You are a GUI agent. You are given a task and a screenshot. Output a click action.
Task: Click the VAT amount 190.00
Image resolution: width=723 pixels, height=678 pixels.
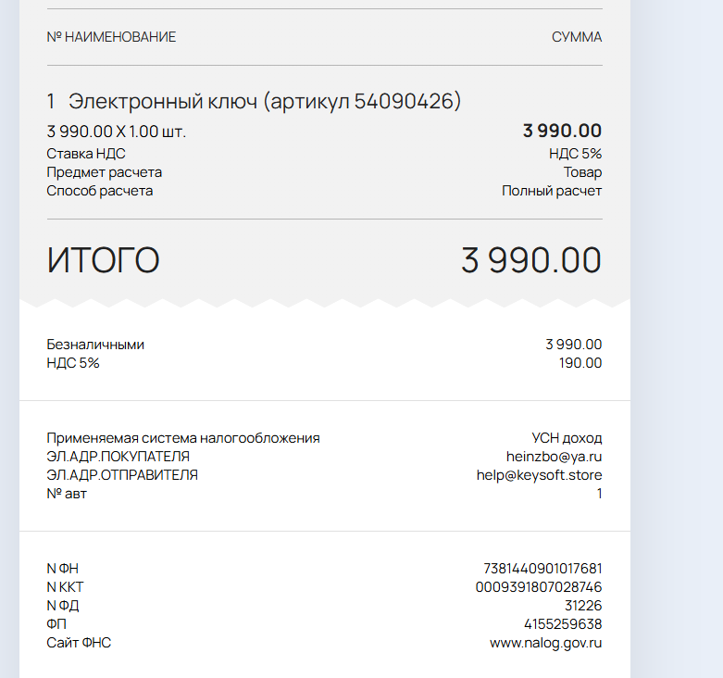pos(580,363)
